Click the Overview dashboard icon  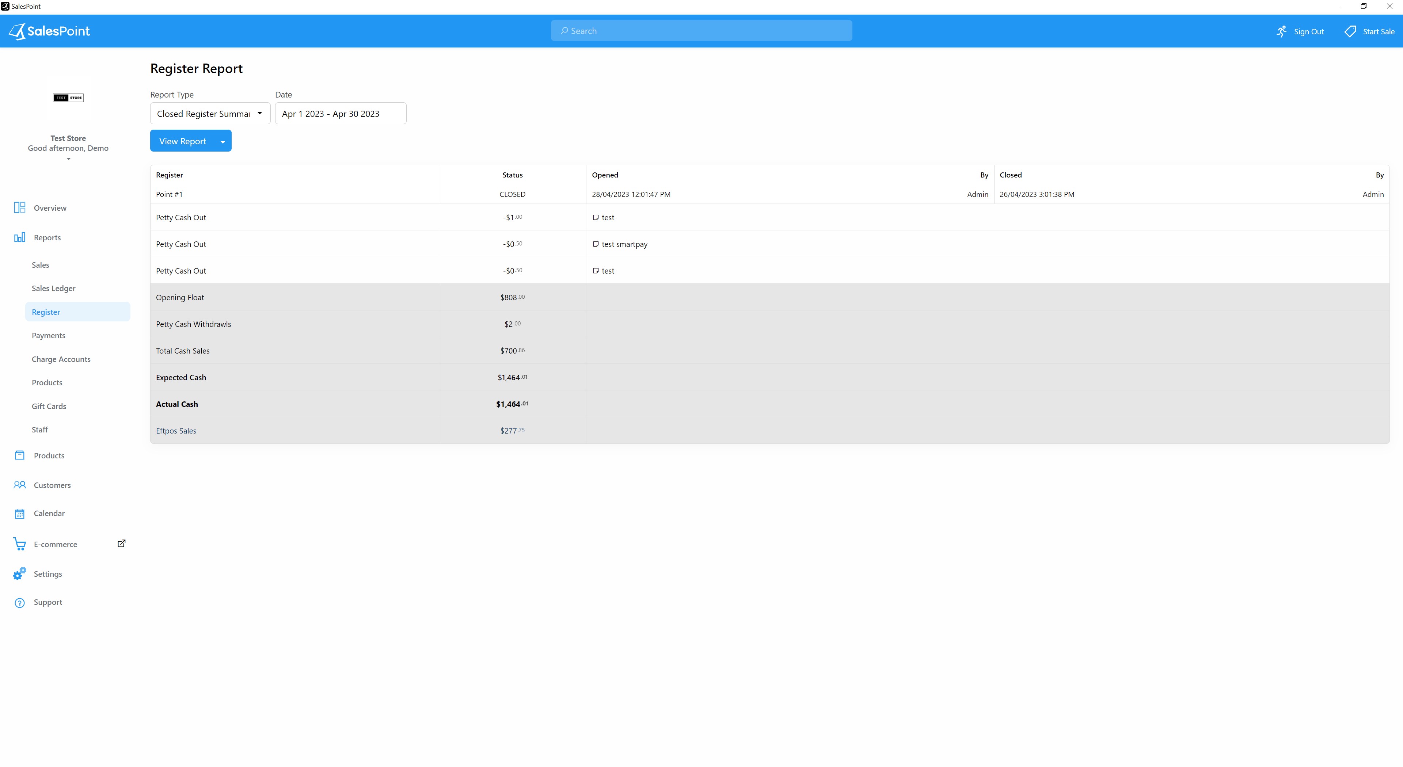20,207
